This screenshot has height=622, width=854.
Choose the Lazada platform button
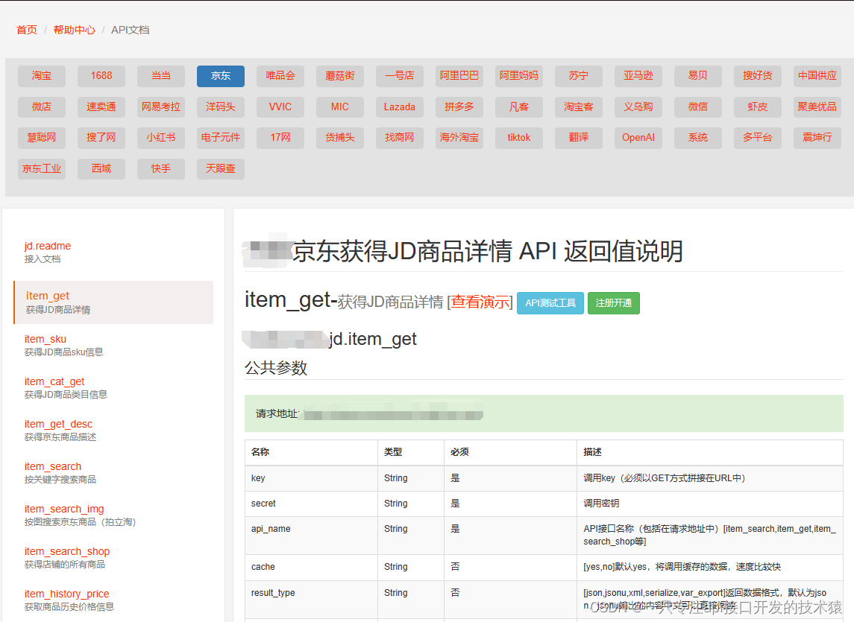click(399, 107)
